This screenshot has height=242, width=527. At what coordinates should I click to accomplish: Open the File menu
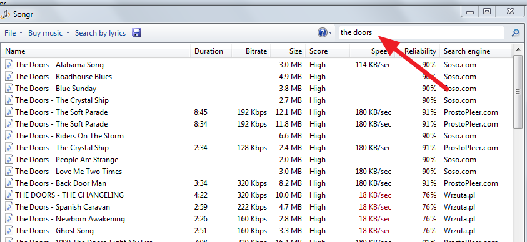pyautogui.click(x=14, y=33)
